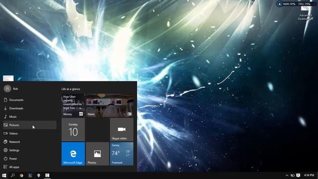Open the Windows Start button
The width and height of the screenshot is (318, 179).
click(4, 176)
